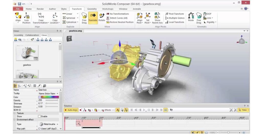Click the alphabetical sort icon in Properties
The height and width of the screenshot is (137, 262).
pyautogui.click(x=19, y=86)
